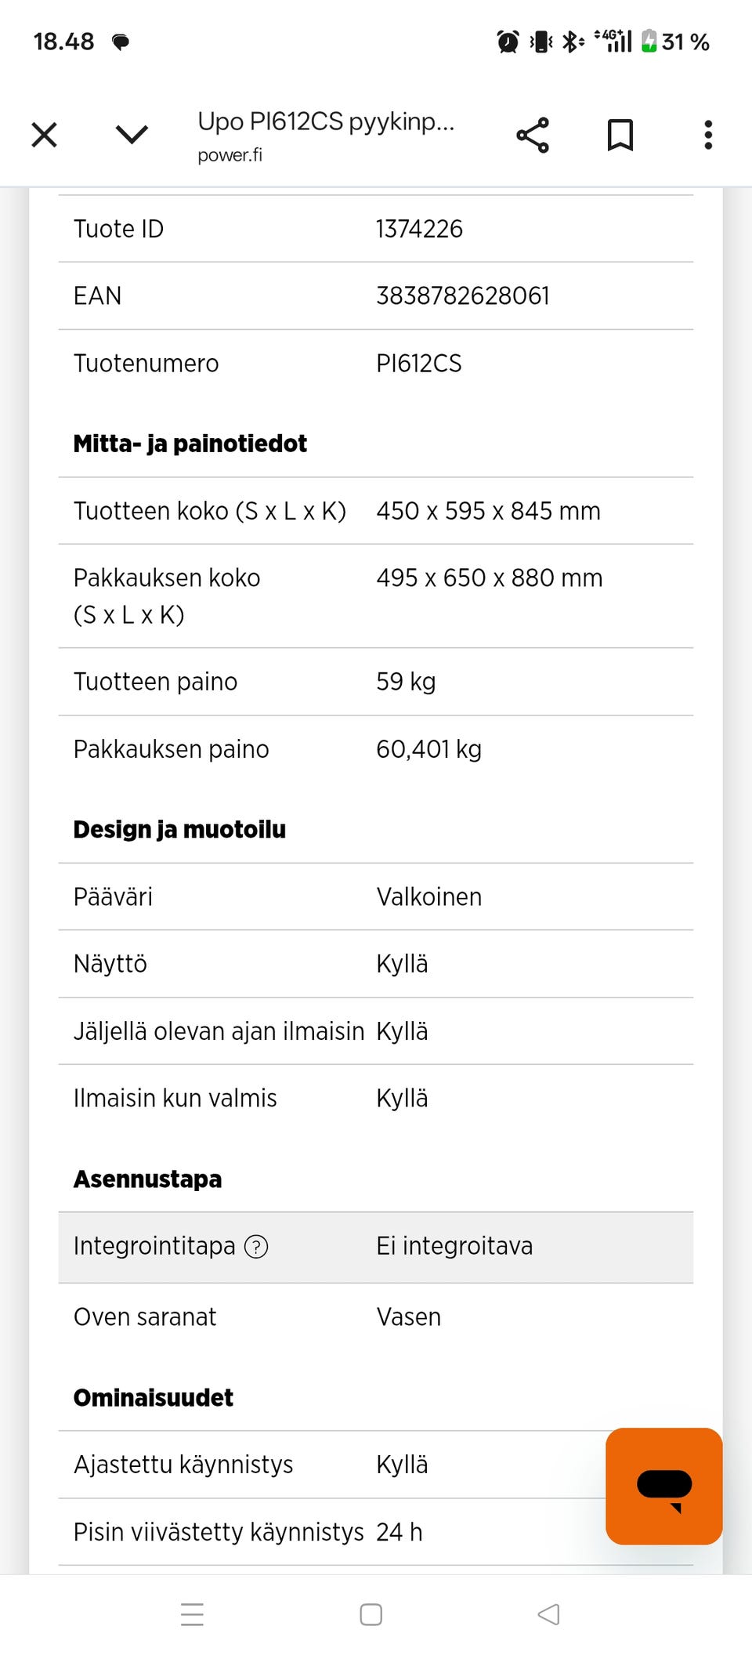Tap the alarm clock icon in status bar
The width and height of the screenshot is (752, 1655).
coord(506,41)
